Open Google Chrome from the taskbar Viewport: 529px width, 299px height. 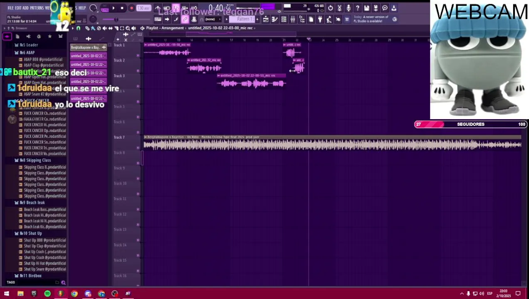[x=74, y=294]
